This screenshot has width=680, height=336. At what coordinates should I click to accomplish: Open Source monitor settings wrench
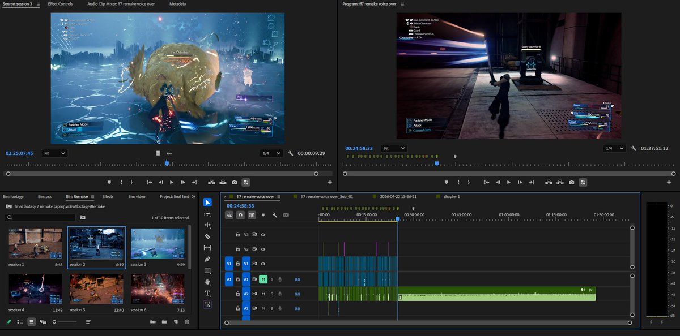point(291,153)
